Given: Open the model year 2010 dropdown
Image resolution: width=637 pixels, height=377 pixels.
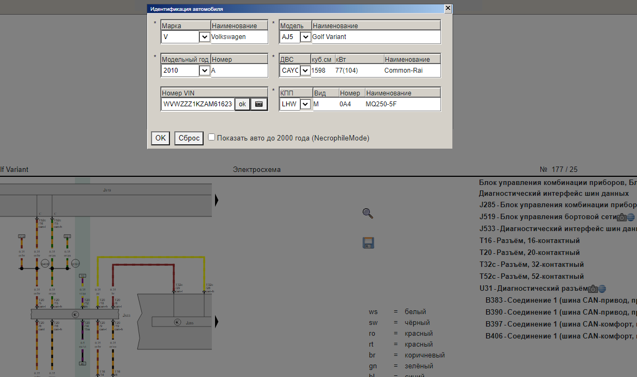Looking at the screenshot, I should 204,71.
